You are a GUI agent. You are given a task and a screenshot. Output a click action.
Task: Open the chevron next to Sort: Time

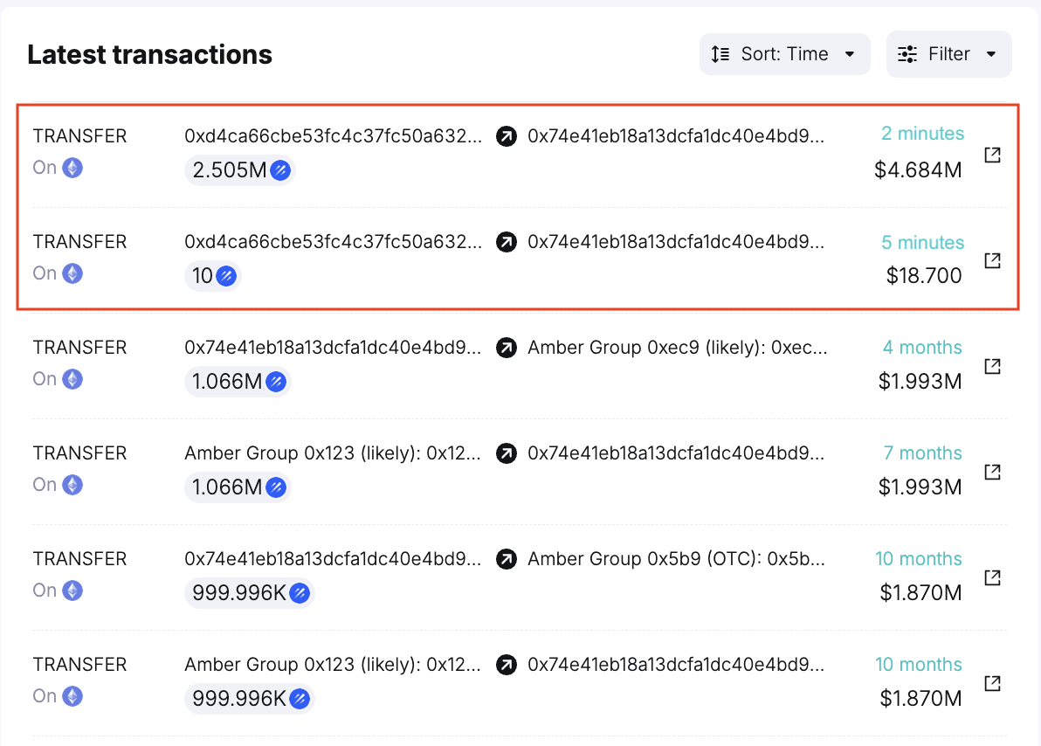(x=849, y=53)
